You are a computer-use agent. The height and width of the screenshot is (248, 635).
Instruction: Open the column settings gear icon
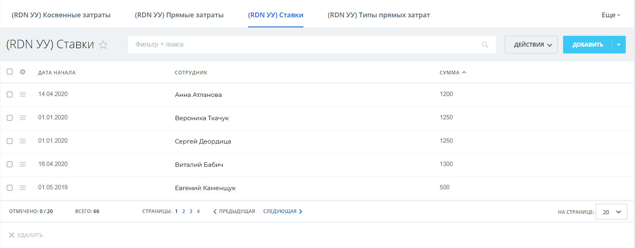[x=23, y=72]
